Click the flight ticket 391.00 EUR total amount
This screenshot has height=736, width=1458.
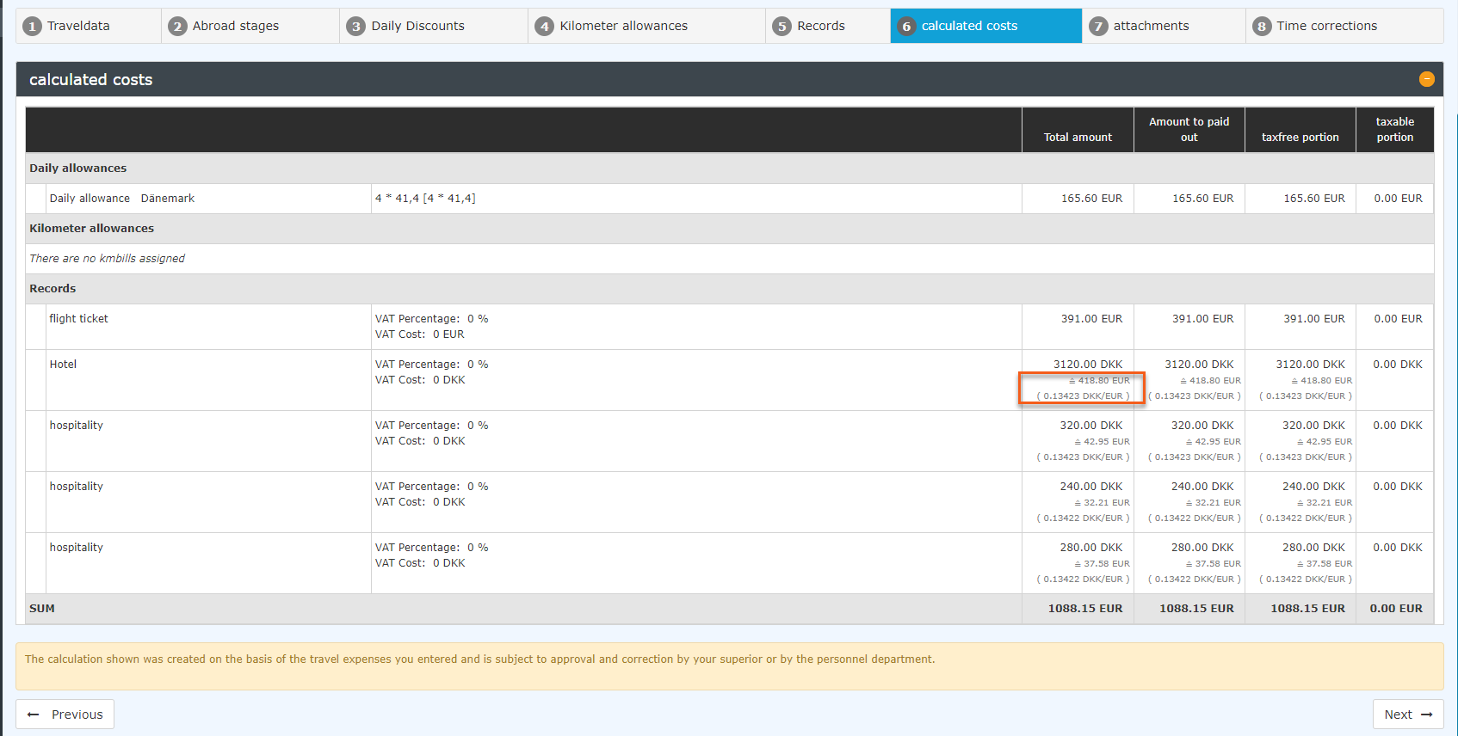tap(1091, 319)
